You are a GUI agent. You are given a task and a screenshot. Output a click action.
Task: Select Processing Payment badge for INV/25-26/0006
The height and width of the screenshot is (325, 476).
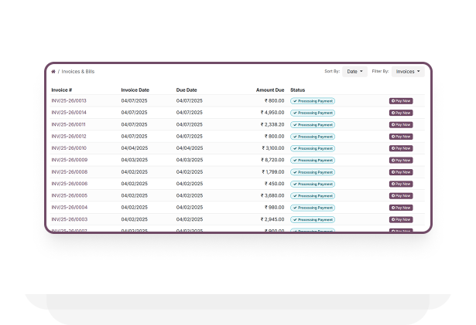(313, 184)
